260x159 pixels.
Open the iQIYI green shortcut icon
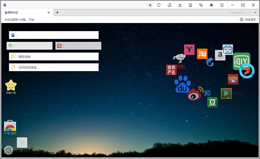coord(241,61)
